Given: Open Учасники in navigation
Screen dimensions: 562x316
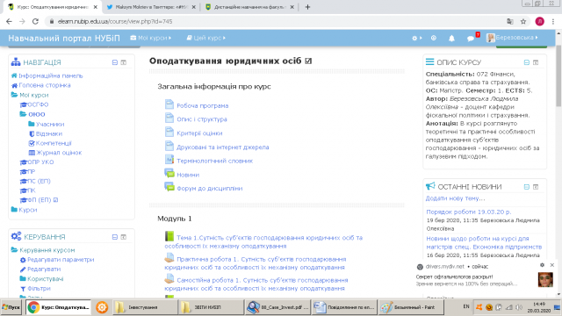Looking at the screenshot, I should point(50,124).
